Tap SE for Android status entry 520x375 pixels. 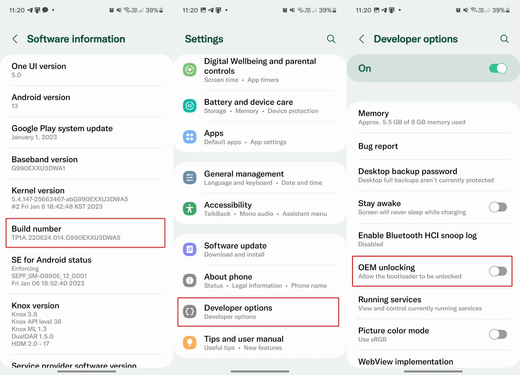[x=86, y=271]
